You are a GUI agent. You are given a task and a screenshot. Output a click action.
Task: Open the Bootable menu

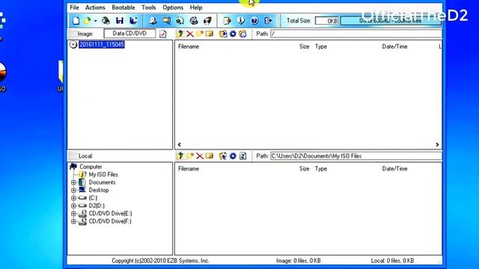(x=123, y=7)
